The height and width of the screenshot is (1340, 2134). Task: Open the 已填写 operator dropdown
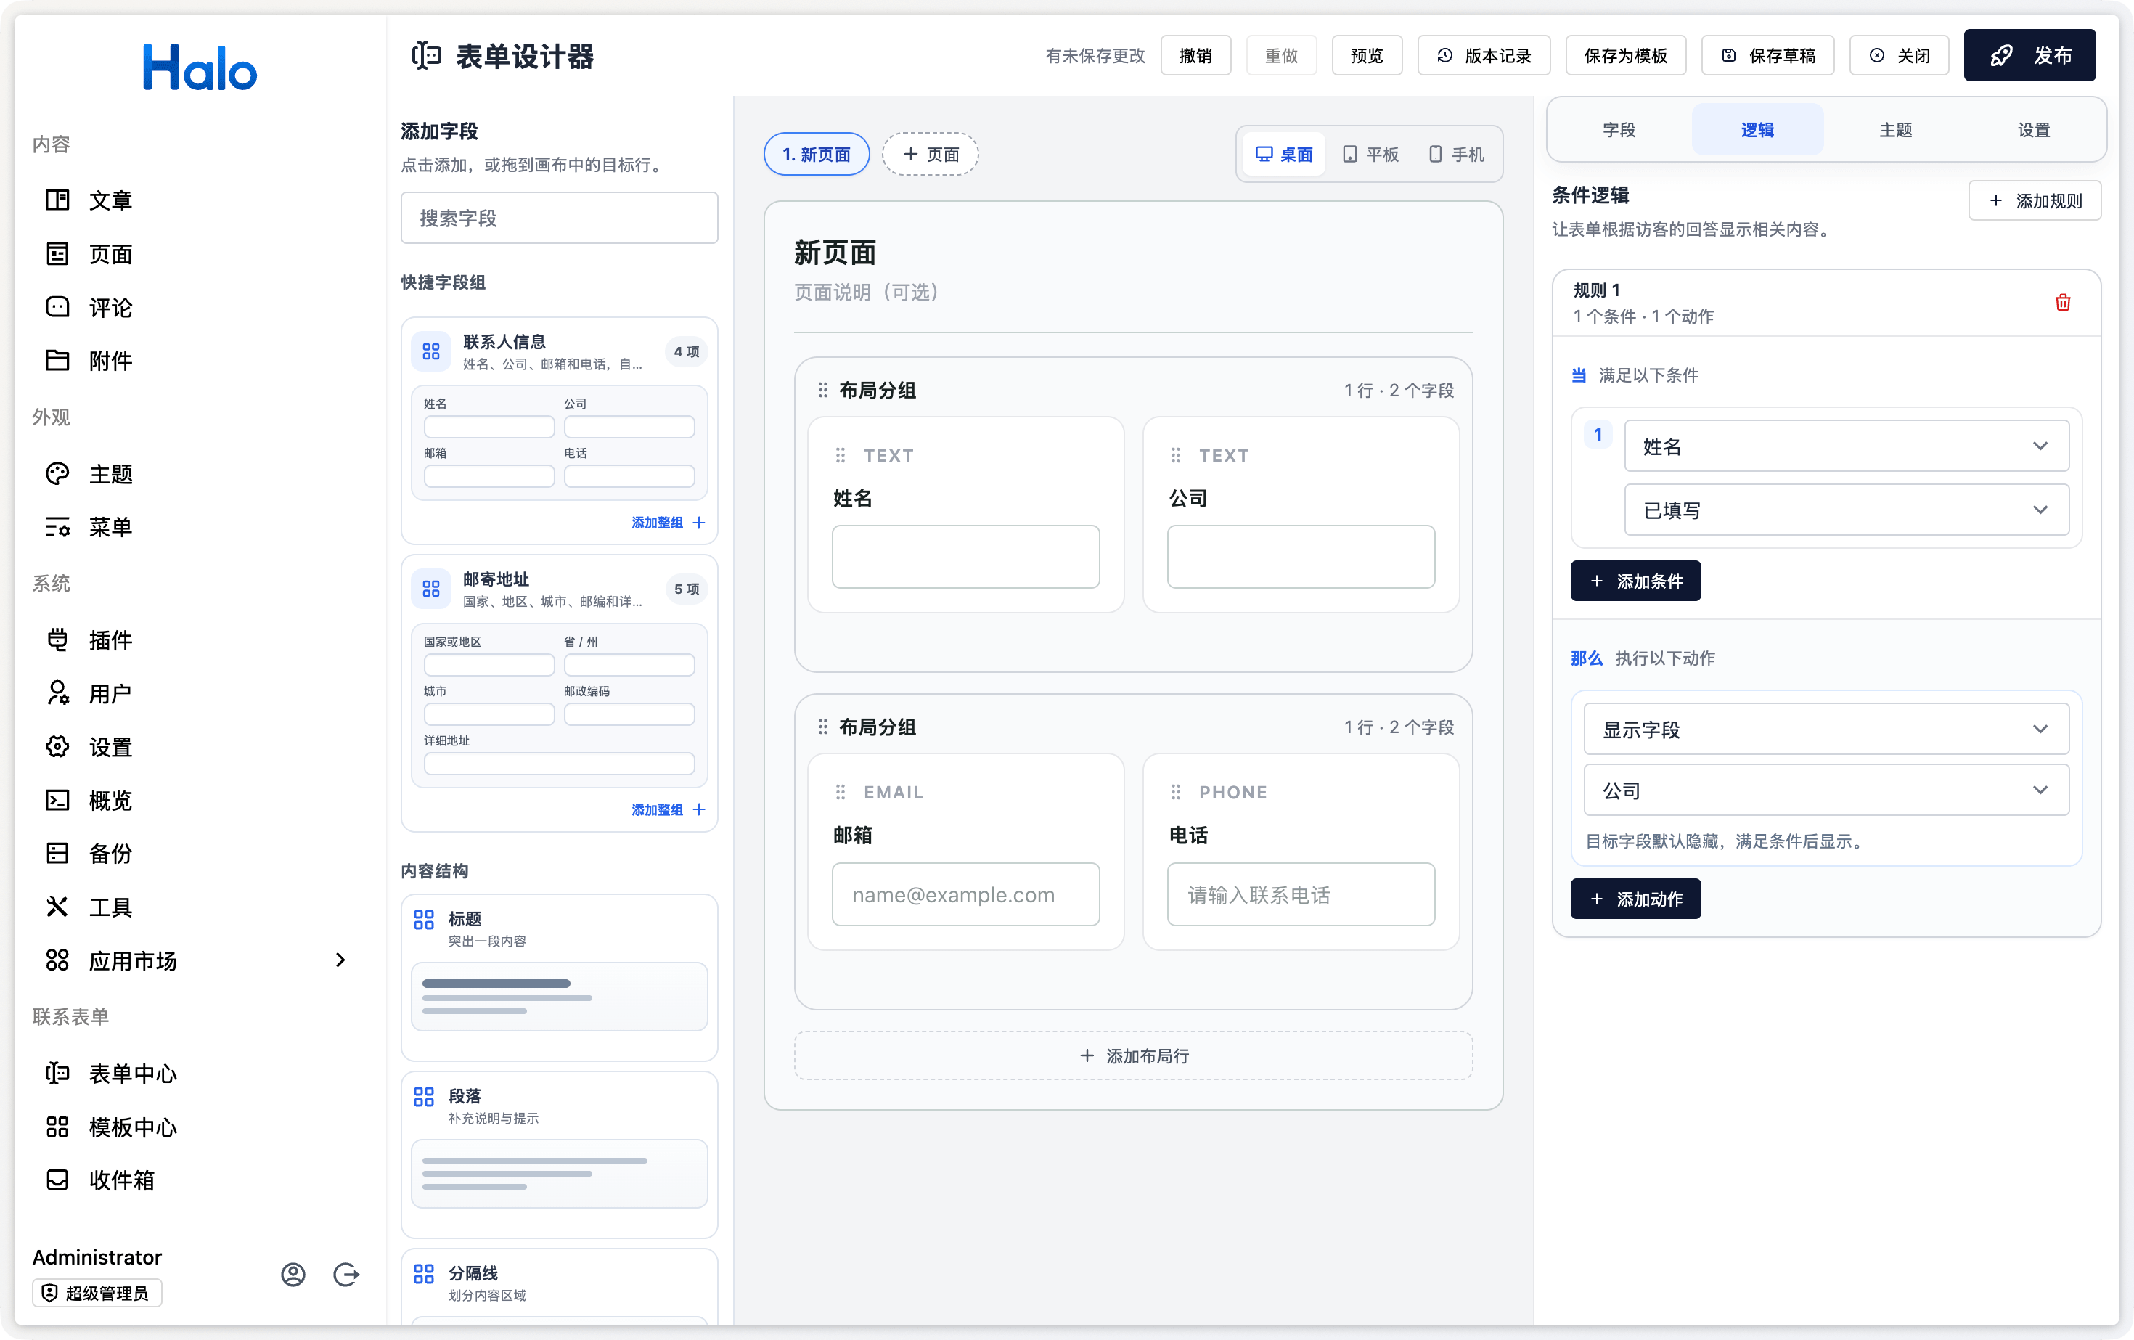1846,510
